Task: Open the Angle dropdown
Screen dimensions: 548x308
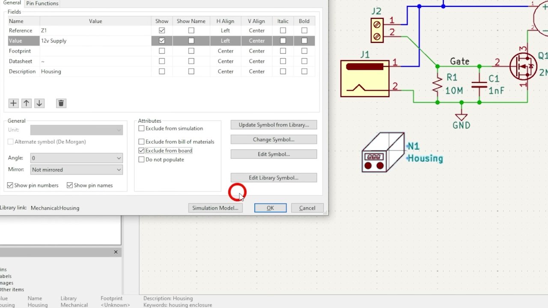Action: pyautogui.click(x=76, y=158)
